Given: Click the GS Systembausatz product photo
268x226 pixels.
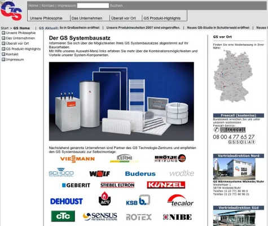Looking at the screenshot, I should 121,101.
